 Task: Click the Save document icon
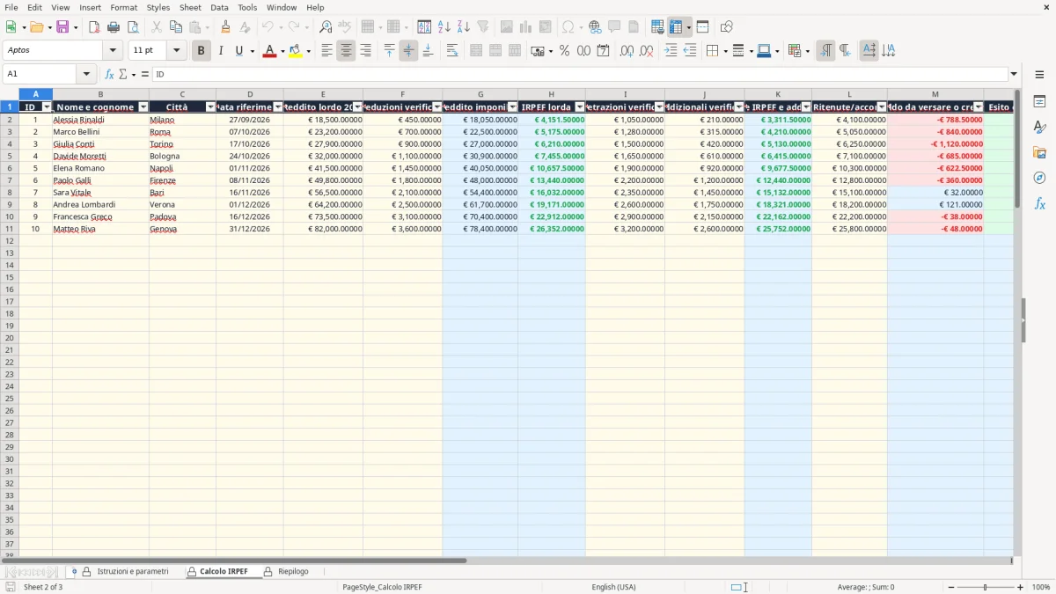62,27
